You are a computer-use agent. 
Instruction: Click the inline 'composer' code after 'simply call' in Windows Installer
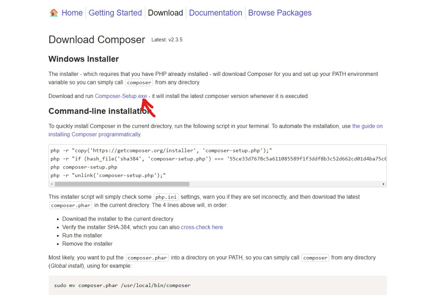point(139,82)
